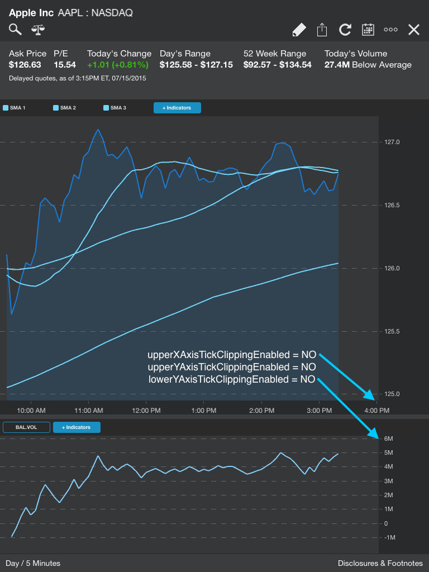Tap the AAPL : NASDAQ ticker label
This screenshot has width=429, height=572.
(x=95, y=13)
